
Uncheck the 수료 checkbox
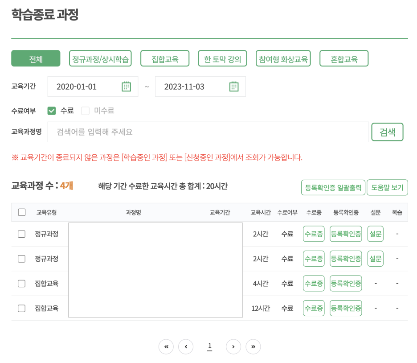(52, 111)
